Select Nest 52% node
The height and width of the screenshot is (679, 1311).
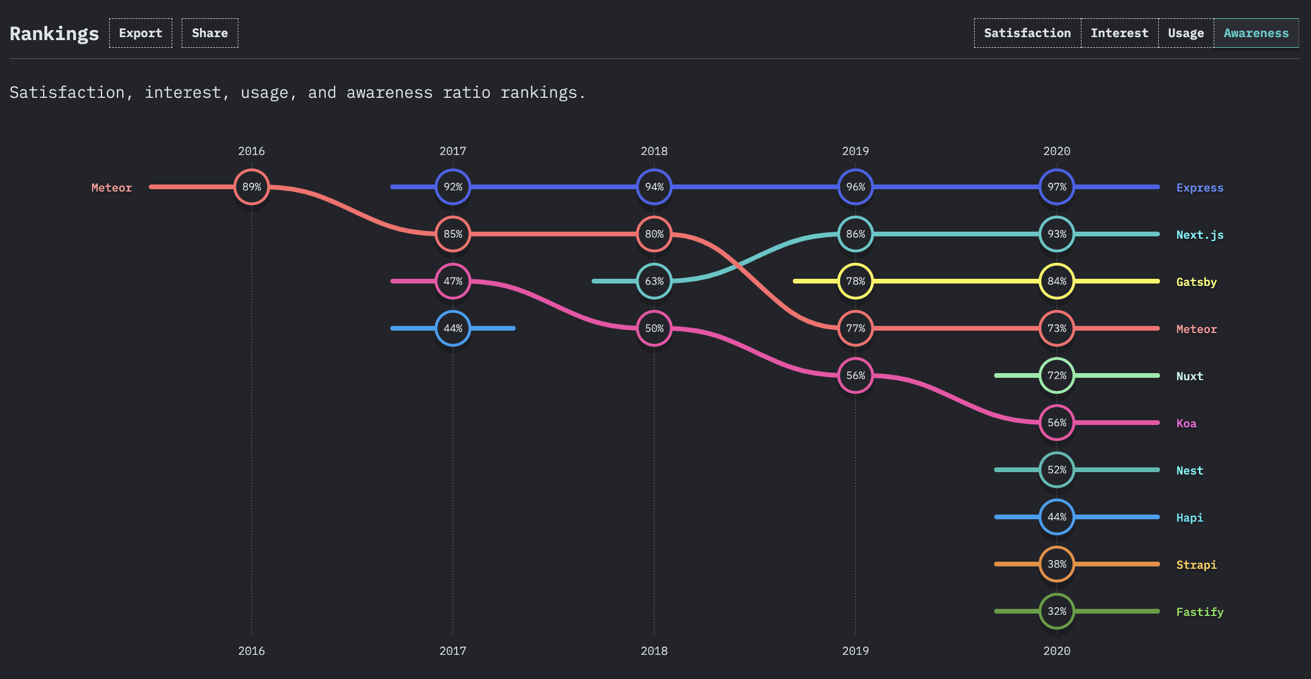pos(1057,470)
